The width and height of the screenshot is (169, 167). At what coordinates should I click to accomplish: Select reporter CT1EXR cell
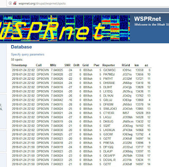click(109, 113)
